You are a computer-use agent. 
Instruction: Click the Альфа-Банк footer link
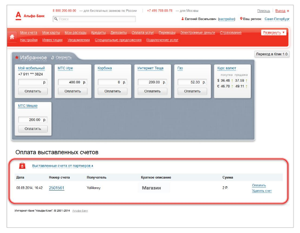(x=80, y=211)
